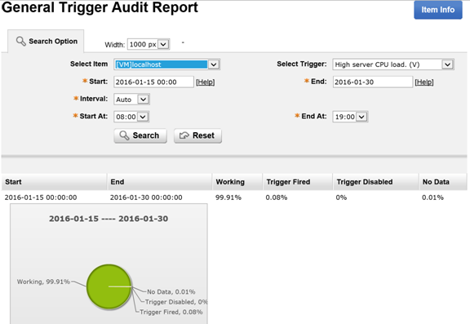Viewport: 470px width, 324px height.
Task: Click the Trigger Fired, 0.08% pie label
Action: coord(171,312)
